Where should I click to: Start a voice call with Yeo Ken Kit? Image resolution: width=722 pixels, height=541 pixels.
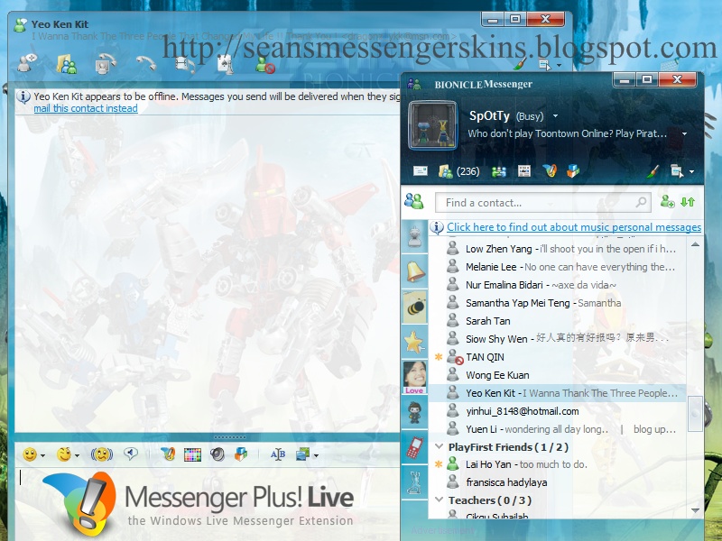tap(146, 63)
